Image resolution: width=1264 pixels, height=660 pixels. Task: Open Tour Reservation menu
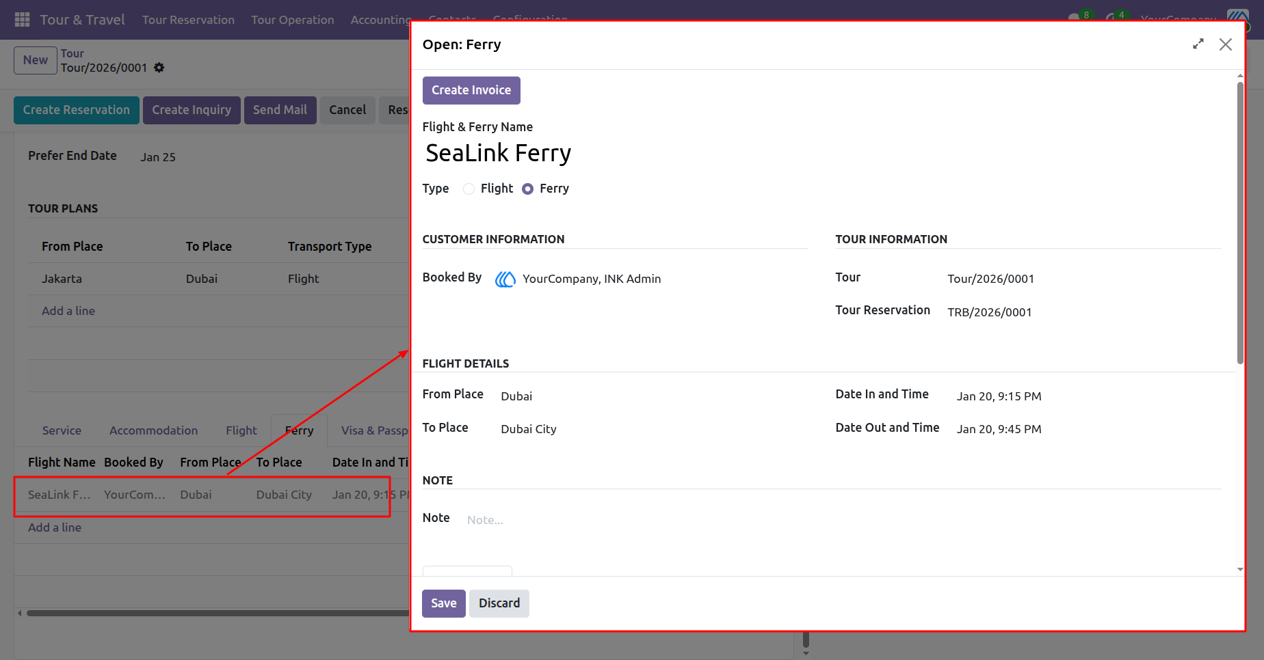[x=188, y=20]
